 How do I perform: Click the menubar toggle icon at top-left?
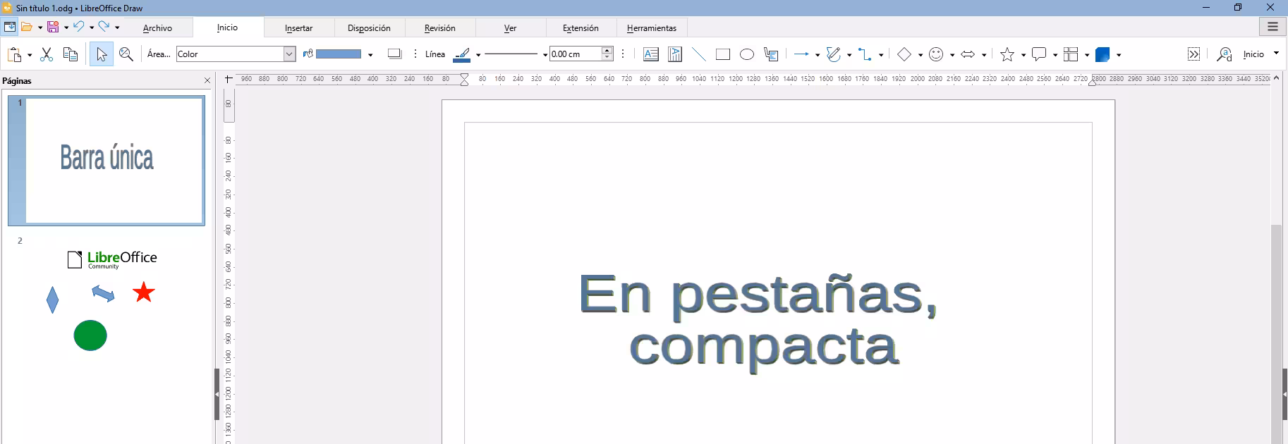(x=10, y=27)
